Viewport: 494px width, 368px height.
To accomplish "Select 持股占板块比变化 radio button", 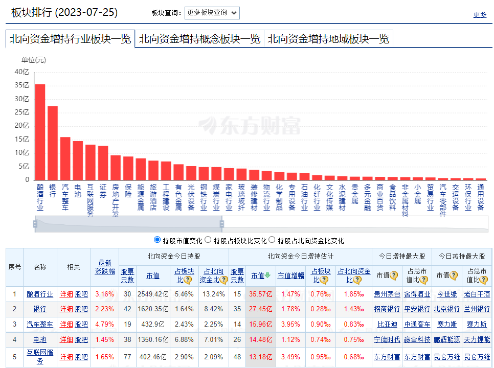I will click(x=208, y=240).
